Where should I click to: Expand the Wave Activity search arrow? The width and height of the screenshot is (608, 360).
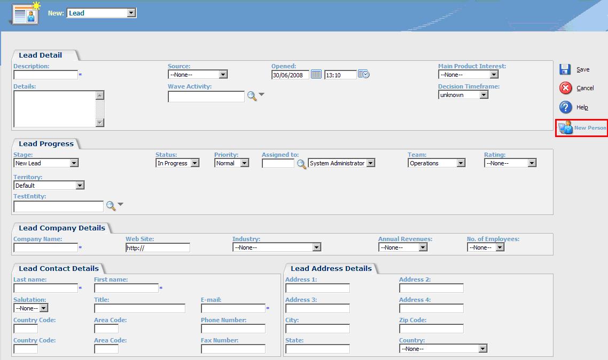click(x=262, y=94)
